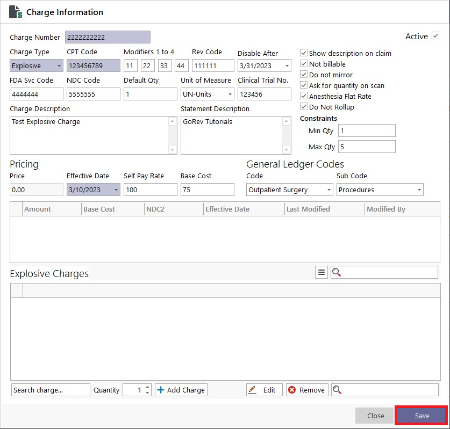The width and height of the screenshot is (450, 429).
Task: Click the Charge Description scroll down arrow
Action: (172, 149)
